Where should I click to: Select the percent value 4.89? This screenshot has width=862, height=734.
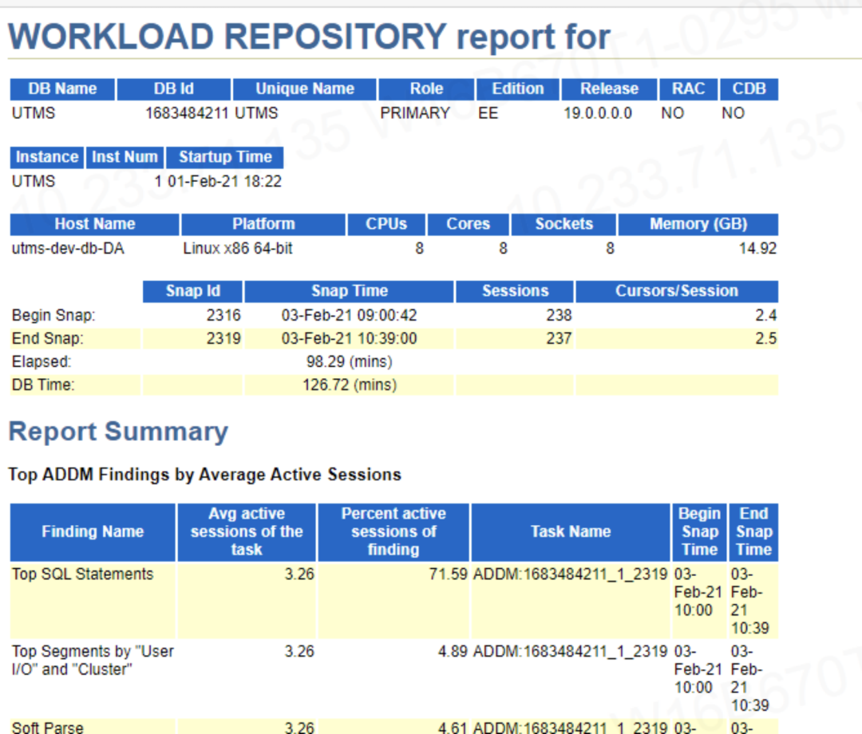point(453,652)
